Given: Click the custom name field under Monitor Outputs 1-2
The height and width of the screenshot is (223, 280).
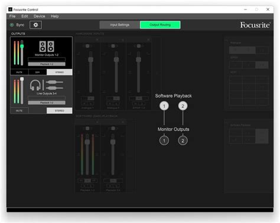Looking at the screenshot, I should click(x=47, y=59).
